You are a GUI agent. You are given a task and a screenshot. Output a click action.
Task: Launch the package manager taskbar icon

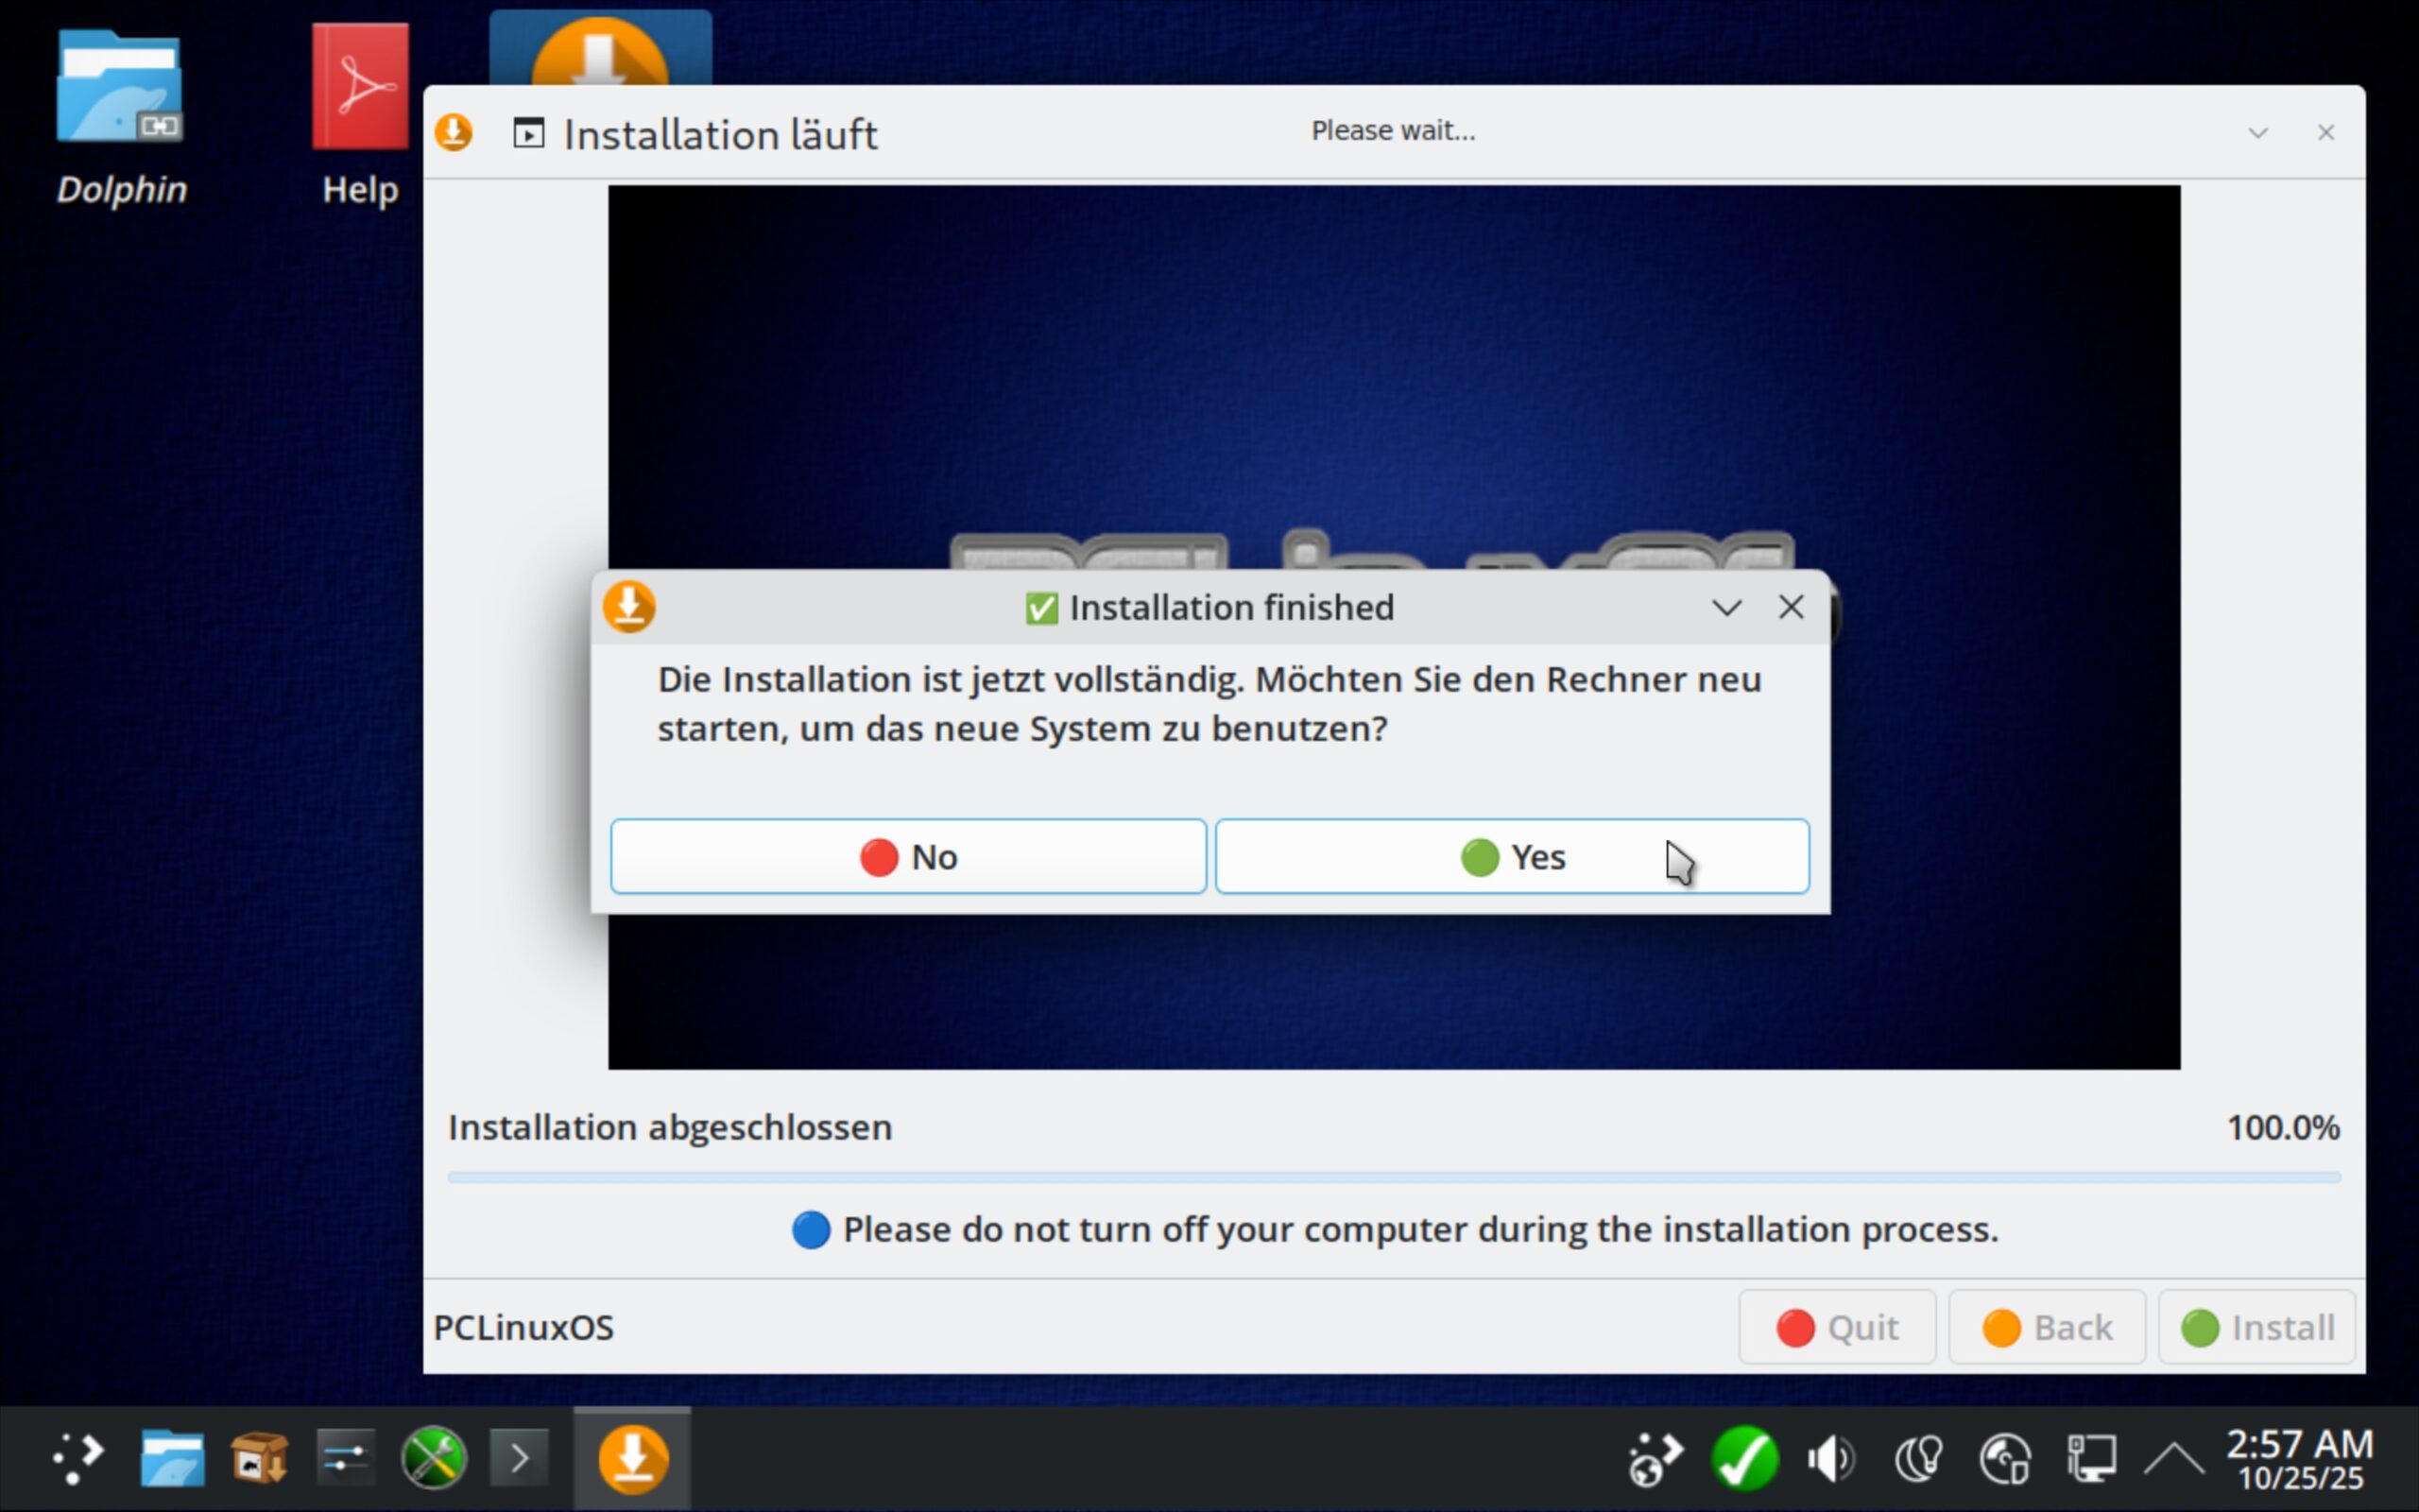(259, 1458)
